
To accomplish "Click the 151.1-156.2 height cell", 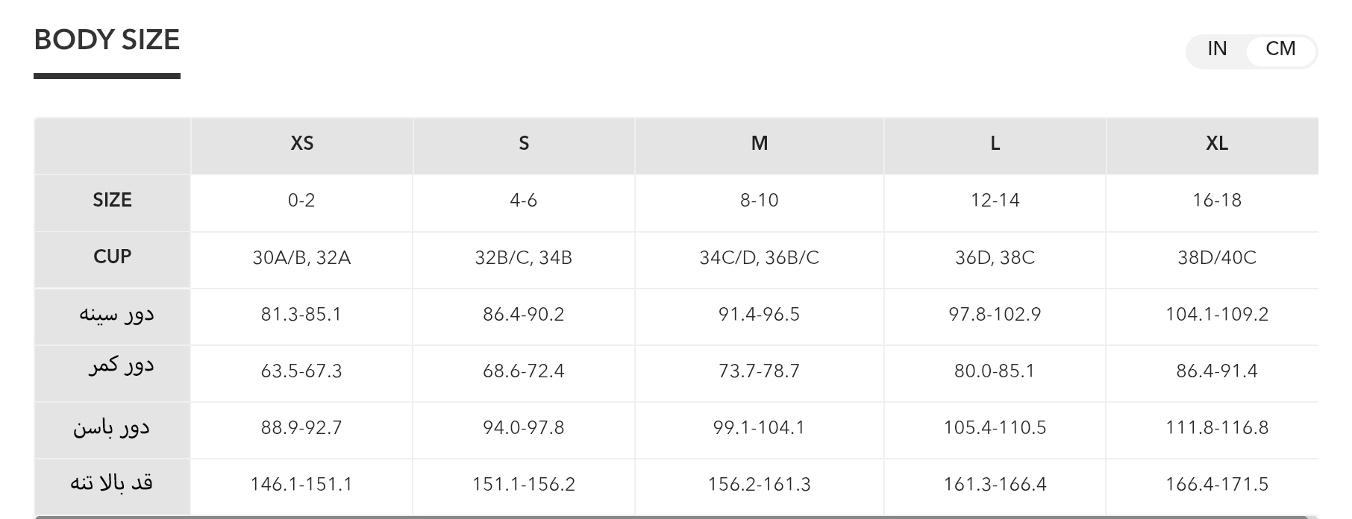I will (524, 485).
